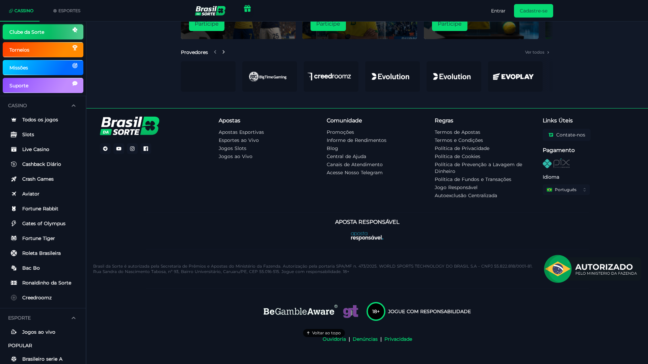
Task: Click the Crash Games rocket icon
Action: point(14,179)
